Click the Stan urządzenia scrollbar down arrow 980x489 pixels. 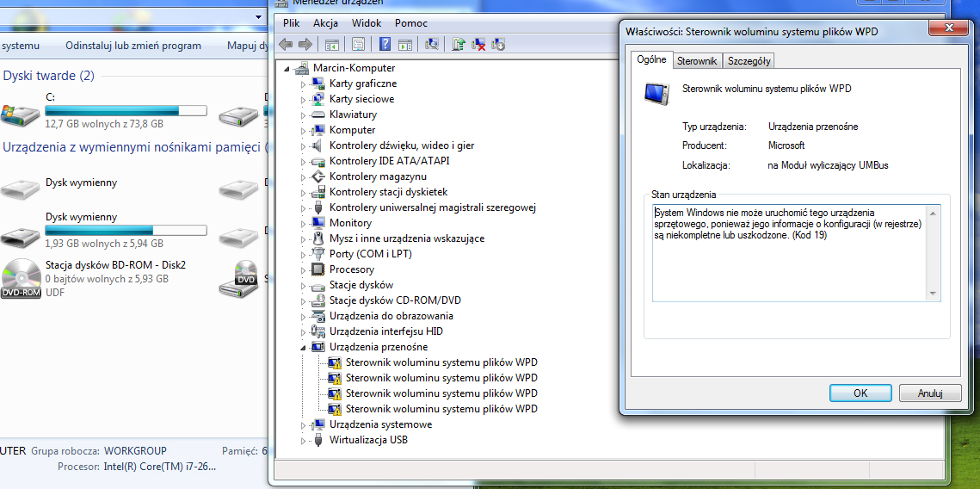(x=934, y=294)
